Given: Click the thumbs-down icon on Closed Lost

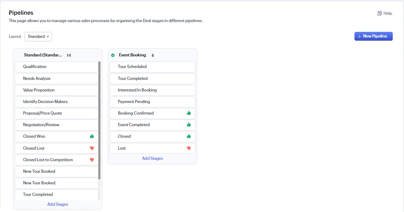Looking at the screenshot, I should pyautogui.click(x=92, y=148).
